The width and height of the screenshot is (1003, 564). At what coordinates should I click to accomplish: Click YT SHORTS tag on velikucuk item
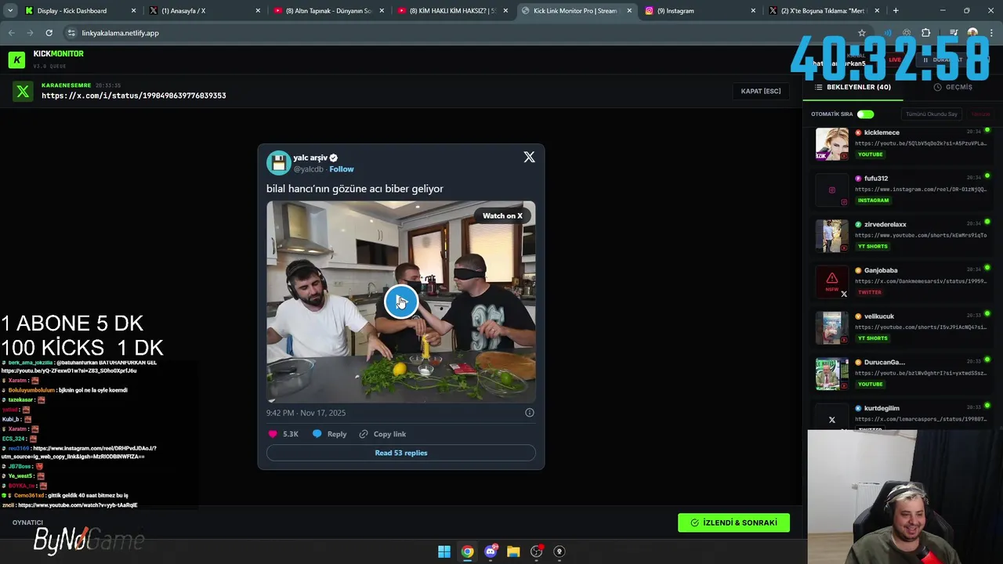872,338
